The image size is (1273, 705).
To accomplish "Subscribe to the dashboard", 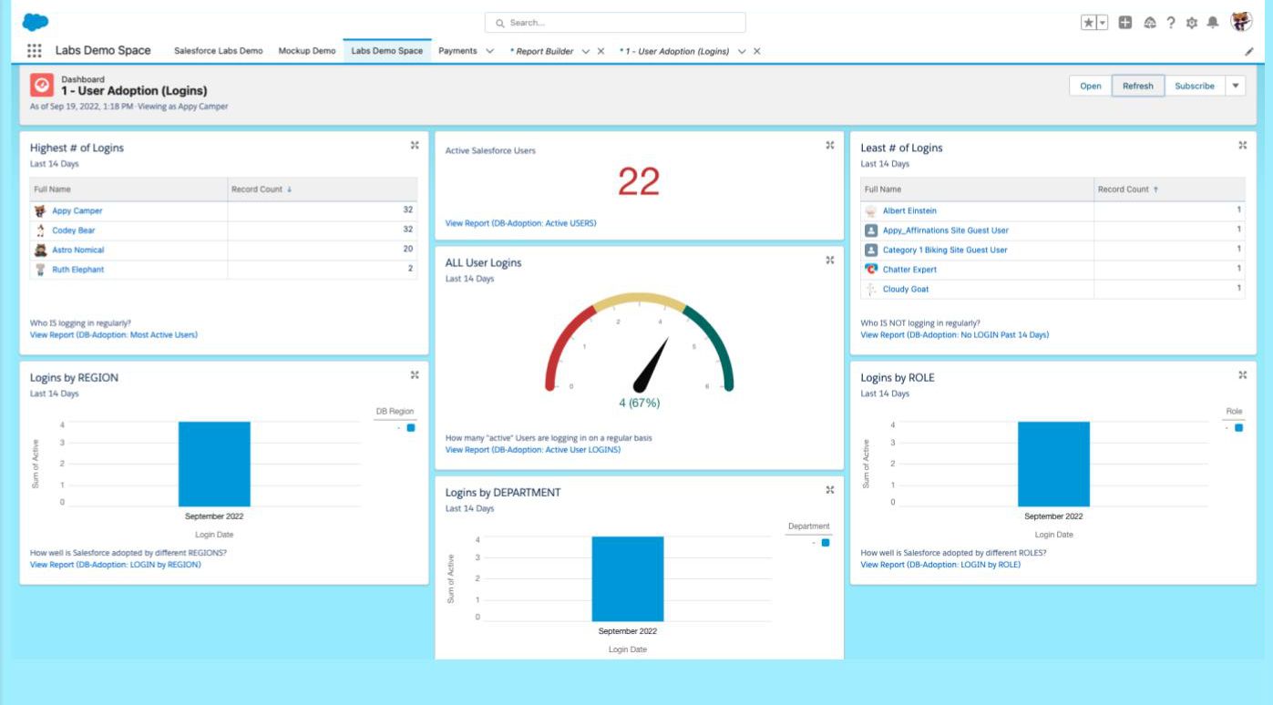I will 1195,86.
